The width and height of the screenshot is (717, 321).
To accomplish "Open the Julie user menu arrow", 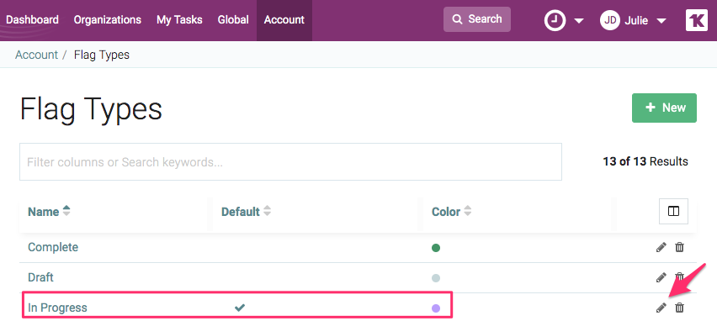I will [661, 21].
